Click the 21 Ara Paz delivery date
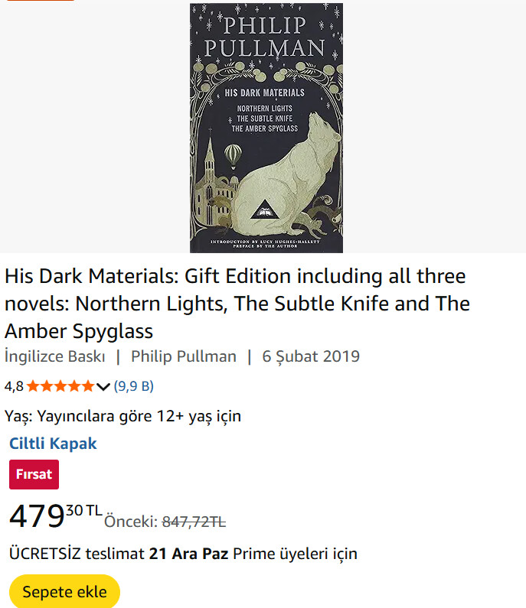The height and width of the screenshot is (608, 526). pyautogui.click(x=188, y=553)
